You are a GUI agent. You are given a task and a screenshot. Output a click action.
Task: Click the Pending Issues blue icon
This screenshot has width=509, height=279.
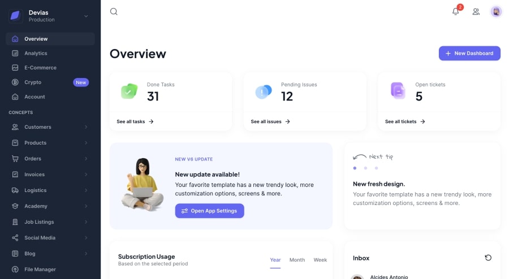tap(264, 91)
